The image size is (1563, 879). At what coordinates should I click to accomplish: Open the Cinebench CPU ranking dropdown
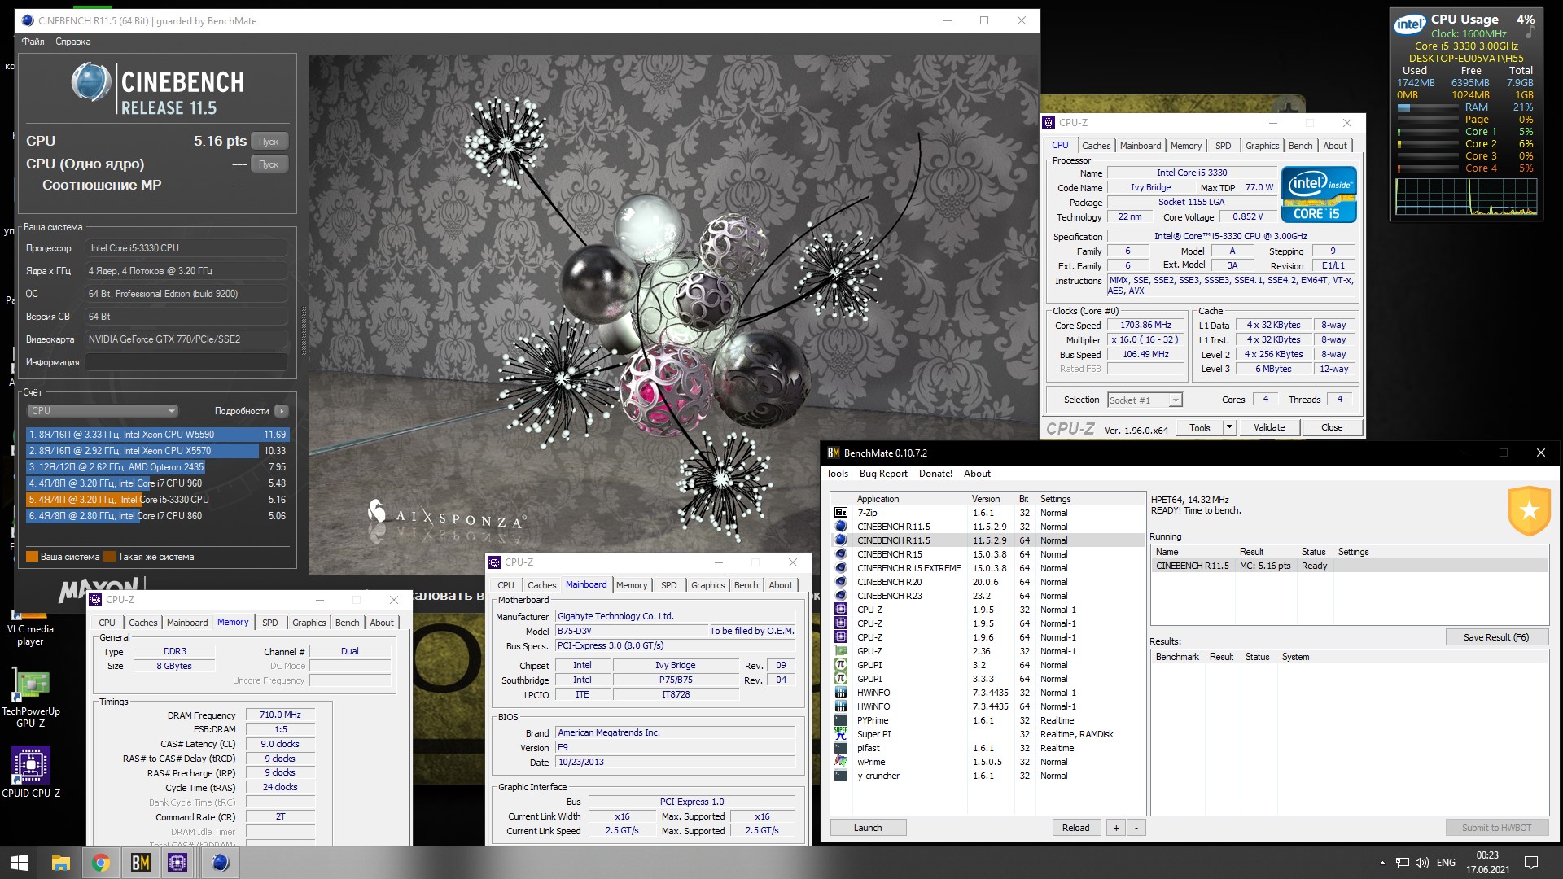(103, 411)
